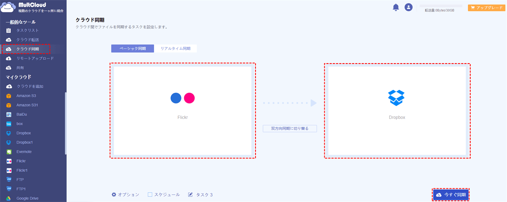Click the options gear icon

point(114,195)
